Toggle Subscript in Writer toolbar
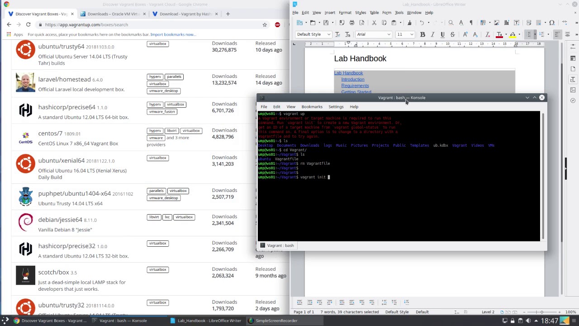This screenshot has height=326, width=579. 475,34
